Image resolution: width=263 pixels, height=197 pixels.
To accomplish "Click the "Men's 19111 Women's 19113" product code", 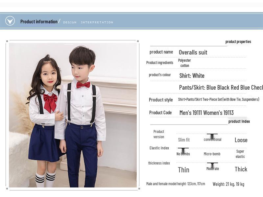I will [206, 113].
